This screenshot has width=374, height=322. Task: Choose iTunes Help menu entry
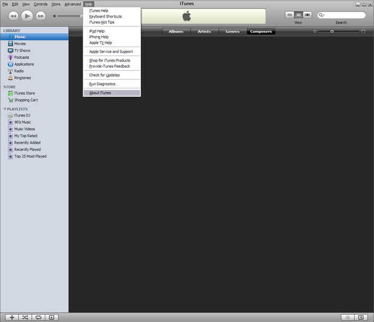click(x=112, y=11)
